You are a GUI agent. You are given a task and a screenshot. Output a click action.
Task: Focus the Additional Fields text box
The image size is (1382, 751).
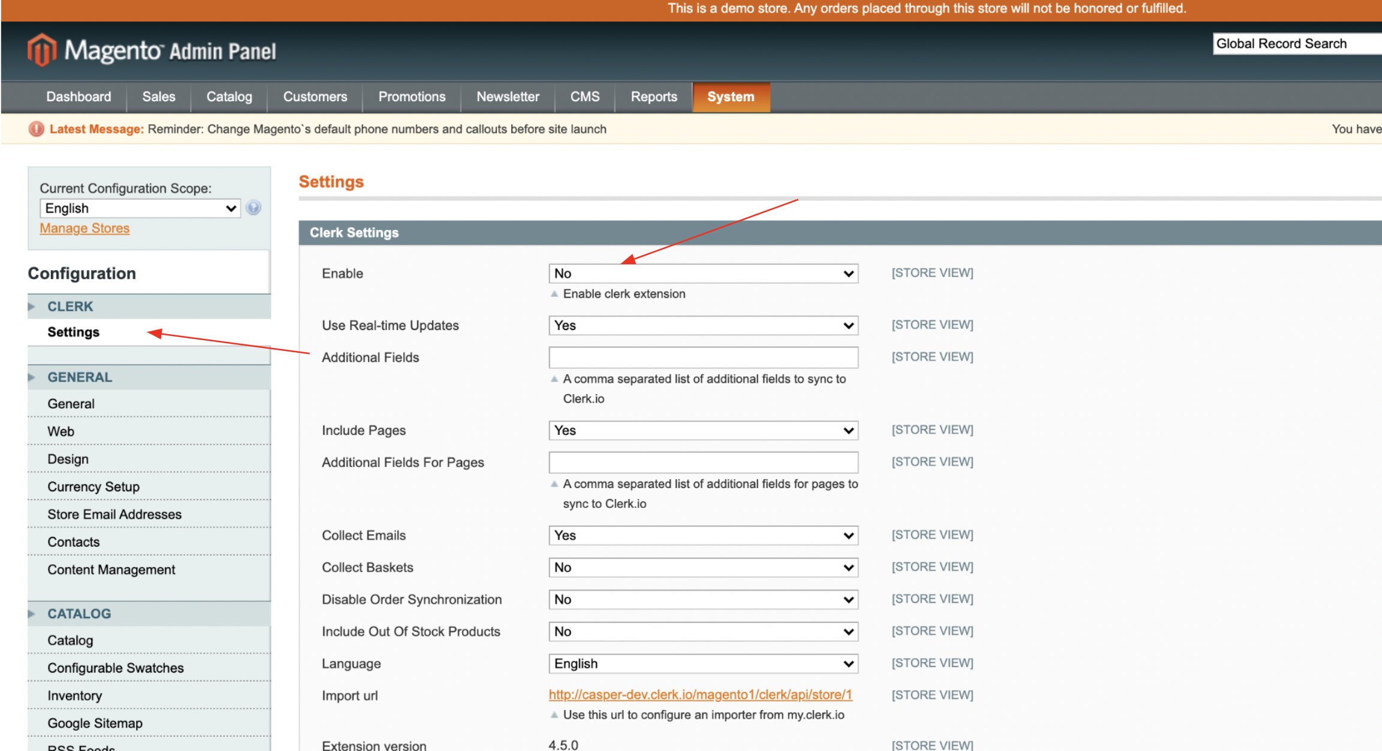[703, 358]
